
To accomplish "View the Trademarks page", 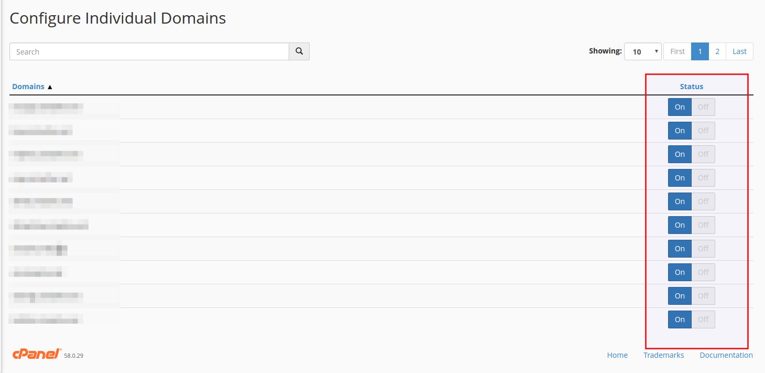I will (663, 355).
